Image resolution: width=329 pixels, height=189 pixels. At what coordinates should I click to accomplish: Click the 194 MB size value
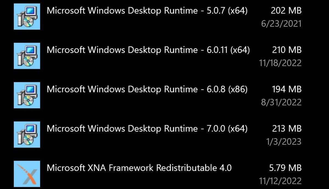pos(287,89)
